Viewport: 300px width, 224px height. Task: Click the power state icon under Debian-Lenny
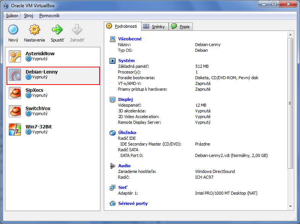coord(29,77)
